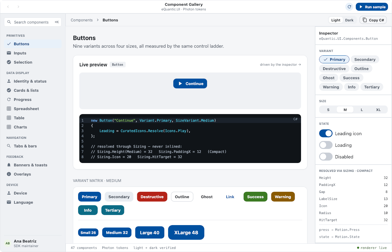Click the Small 26 size button
392x252 pixels.
(x=88, y=232)
